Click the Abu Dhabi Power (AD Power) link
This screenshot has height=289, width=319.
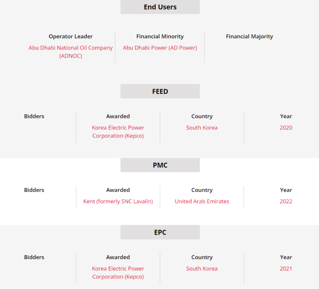[160, 48]
